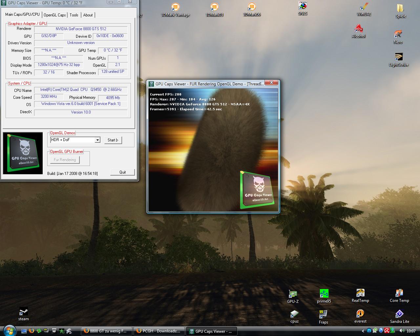The width and height of the screenshot is (420, 336).
Task: Click the OpenGL version value 2.1
Action: (117, 65)
